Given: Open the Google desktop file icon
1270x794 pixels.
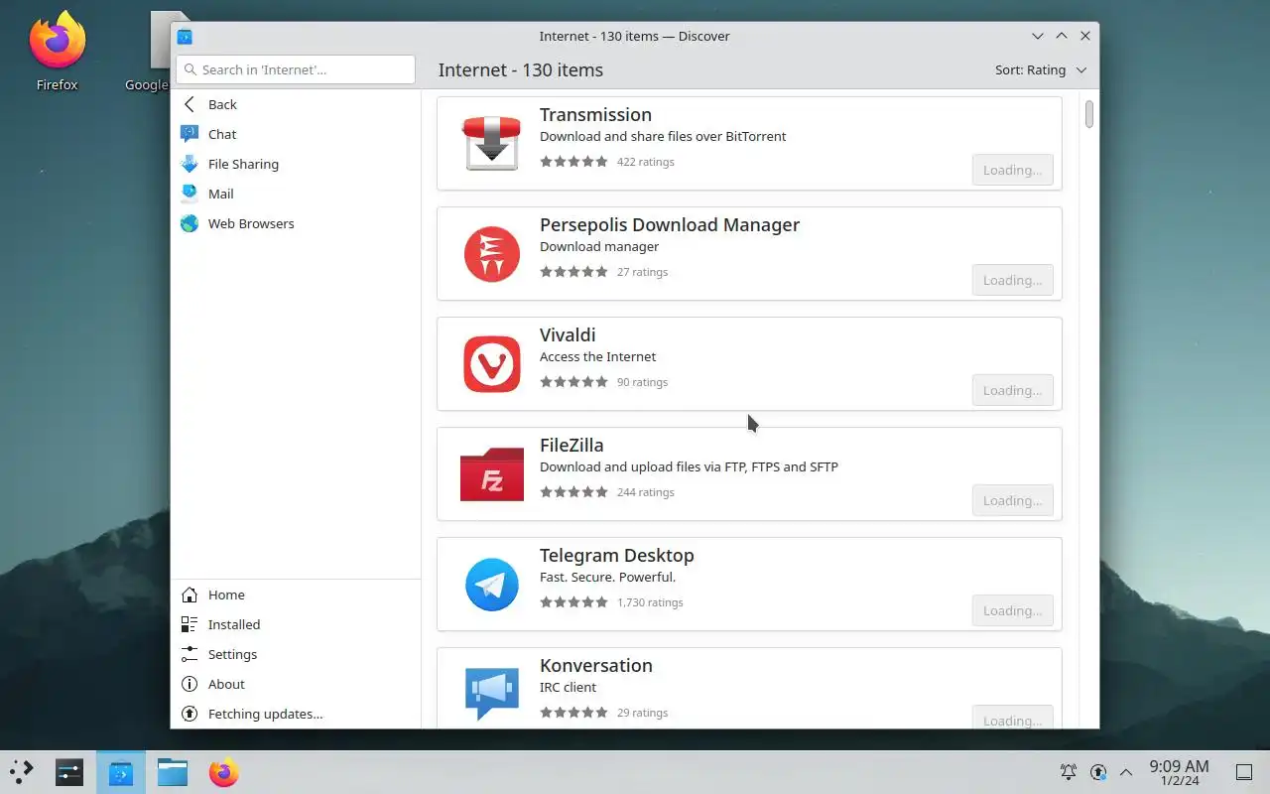Looking at the screenshot, I should 160,50.
